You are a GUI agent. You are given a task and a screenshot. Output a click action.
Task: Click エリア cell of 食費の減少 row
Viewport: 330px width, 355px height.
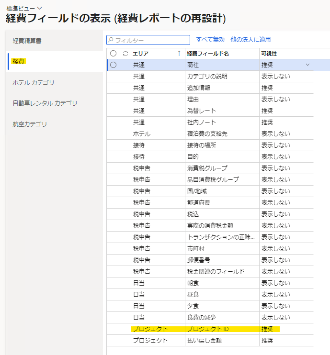[x=158, y=317]
